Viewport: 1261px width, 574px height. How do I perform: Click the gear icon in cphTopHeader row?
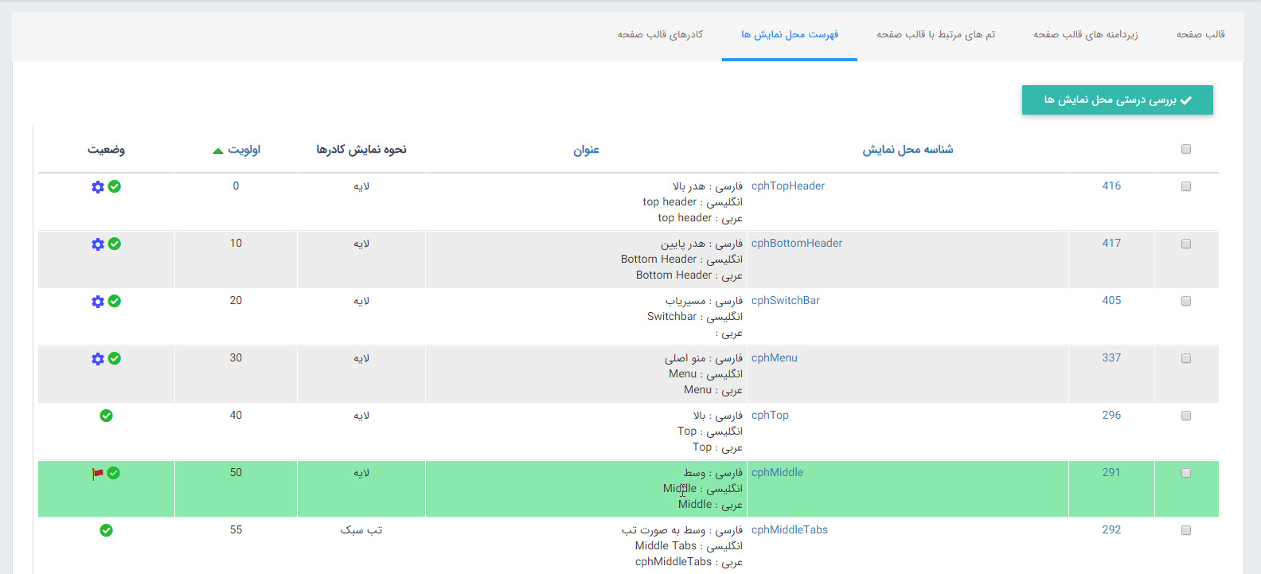[x=98, y=186]
